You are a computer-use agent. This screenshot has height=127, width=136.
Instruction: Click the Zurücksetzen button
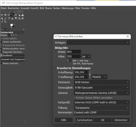coord(84,120)
